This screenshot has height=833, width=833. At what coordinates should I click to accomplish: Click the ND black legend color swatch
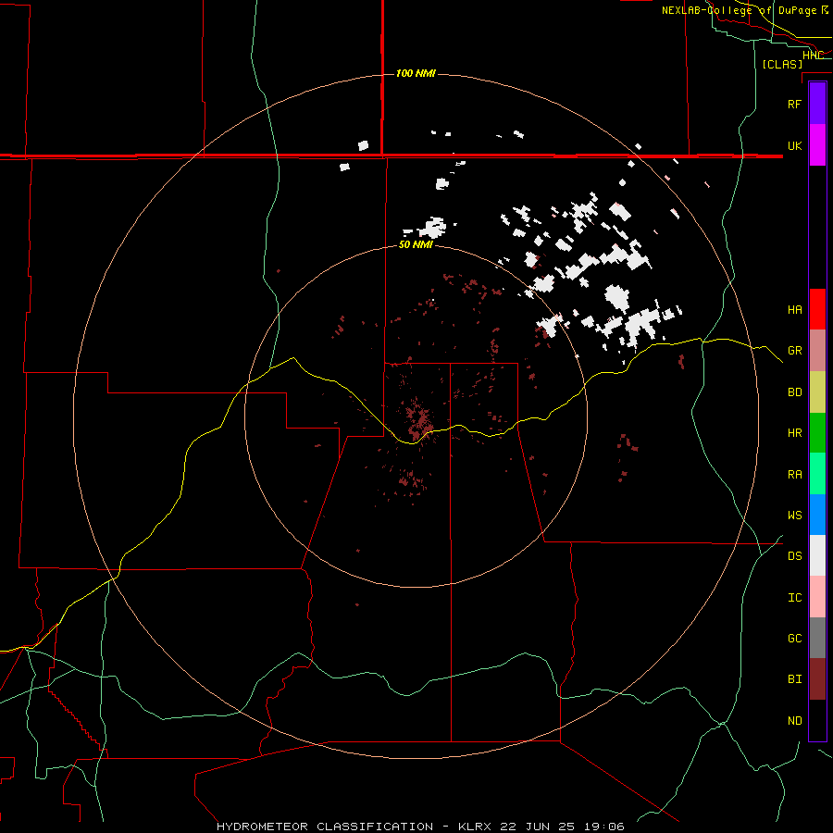[817, 720]
